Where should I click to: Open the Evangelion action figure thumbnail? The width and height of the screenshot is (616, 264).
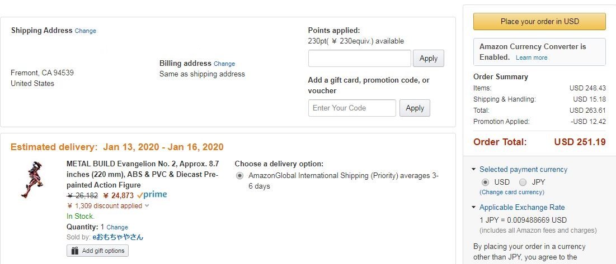tap(32, 179)
